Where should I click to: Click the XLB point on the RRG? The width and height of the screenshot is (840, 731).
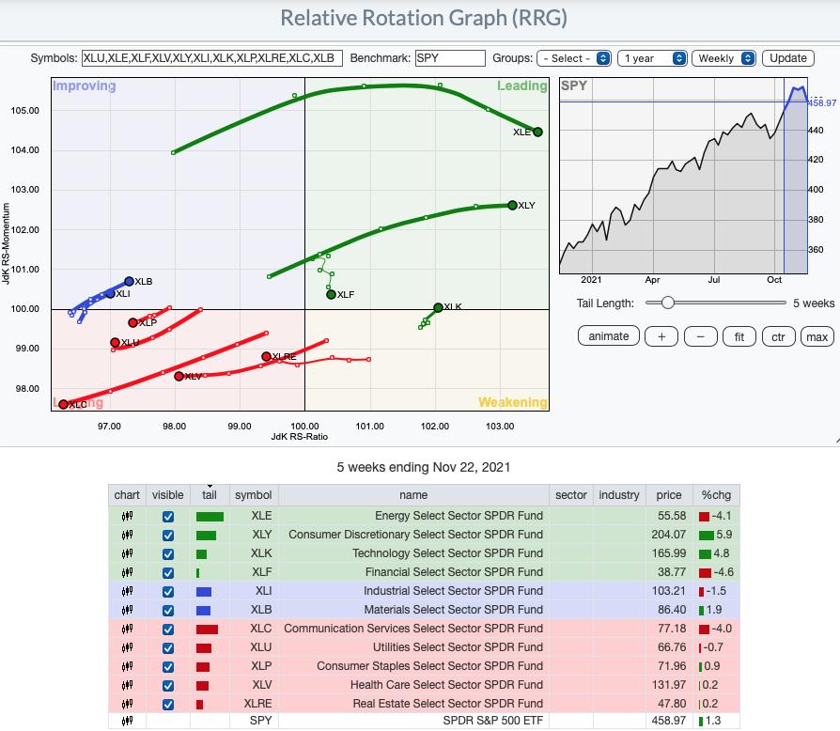point(129,281)
